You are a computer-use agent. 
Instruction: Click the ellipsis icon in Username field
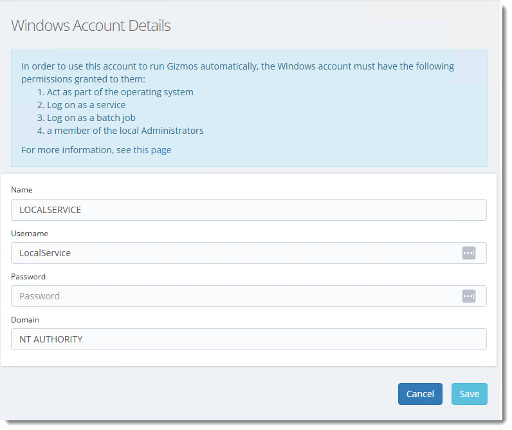pyautogui.click(x=468, y=253)
